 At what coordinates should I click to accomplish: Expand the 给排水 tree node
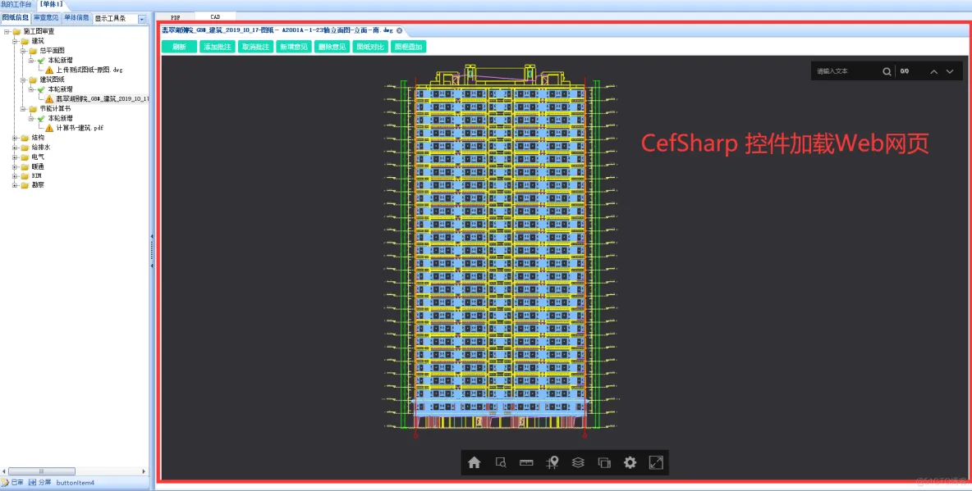coord(15,148)
